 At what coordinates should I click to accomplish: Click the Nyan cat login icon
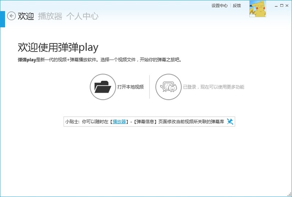click(x=169, y=87)
